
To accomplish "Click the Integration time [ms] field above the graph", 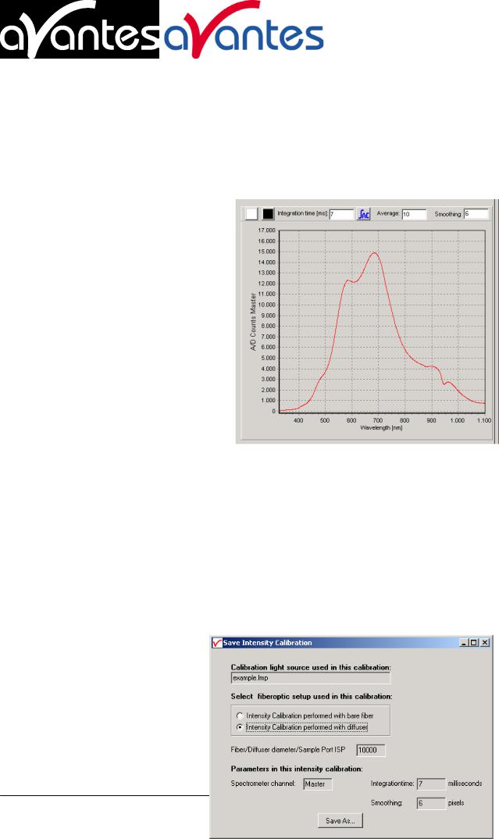I will click(x=341, y=214).
